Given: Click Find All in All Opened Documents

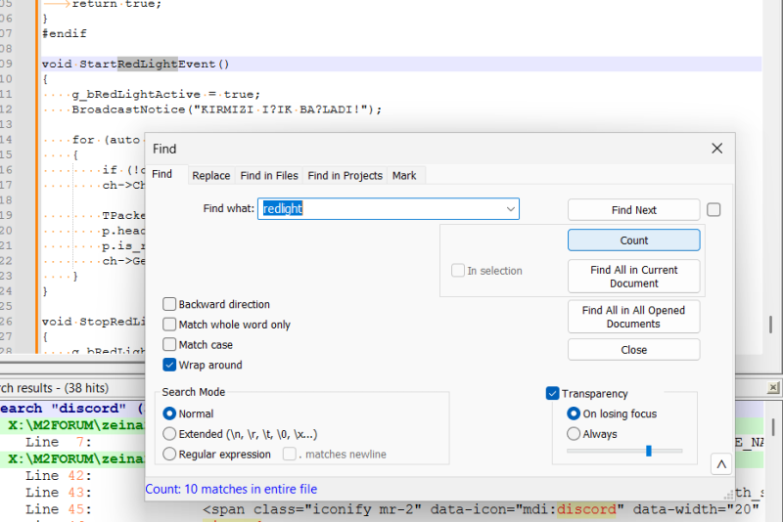Looking at the screenshot, I should click(x=633, y=317).
